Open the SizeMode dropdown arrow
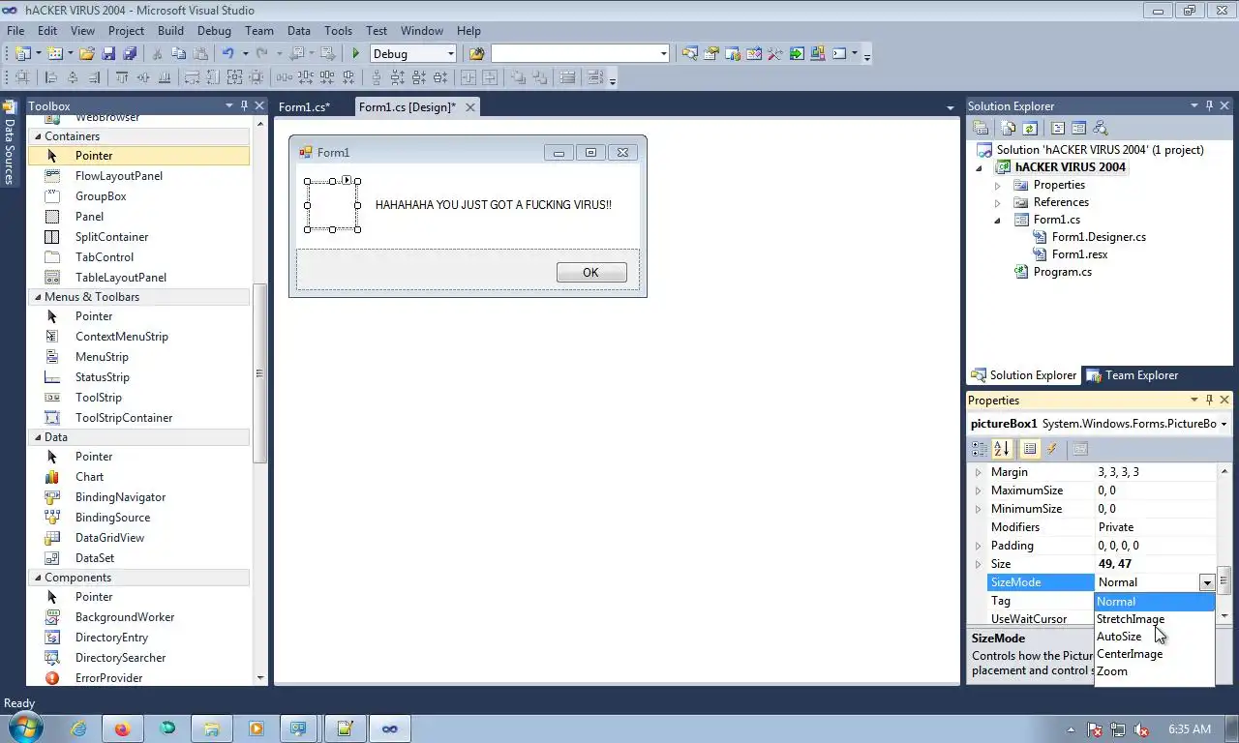1239x743 pixels. [x=1207, y=582]
